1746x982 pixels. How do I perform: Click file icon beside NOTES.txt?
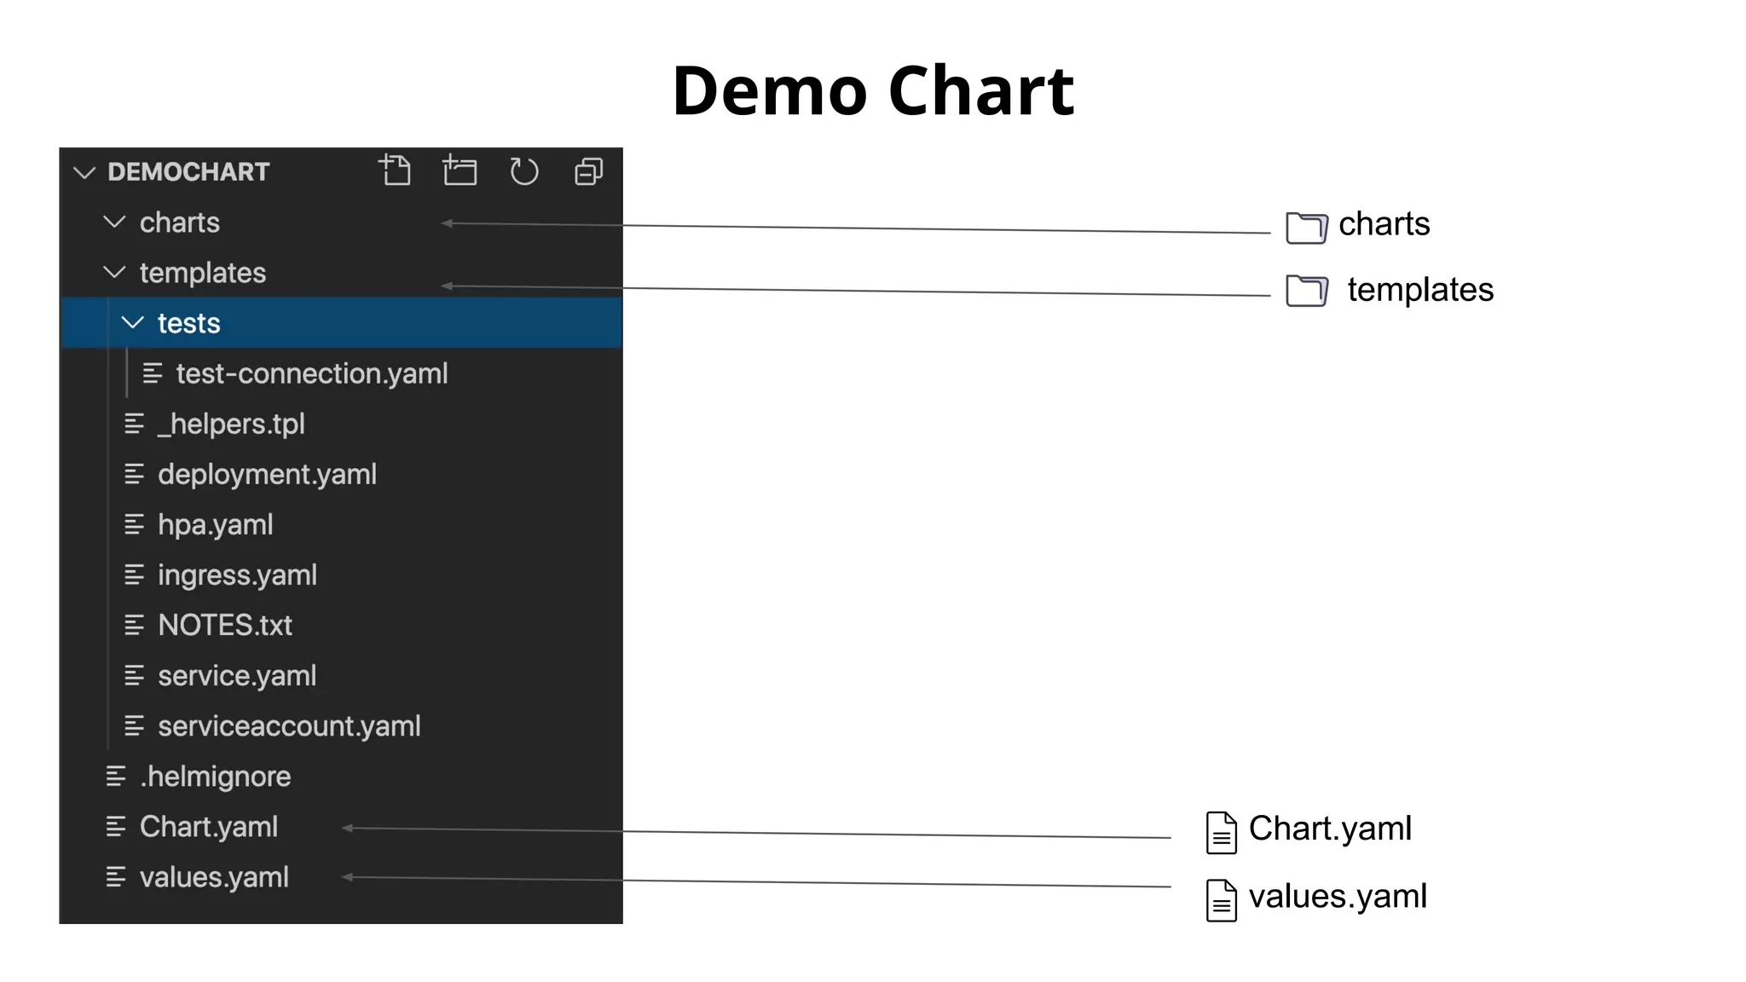point(134,625)
